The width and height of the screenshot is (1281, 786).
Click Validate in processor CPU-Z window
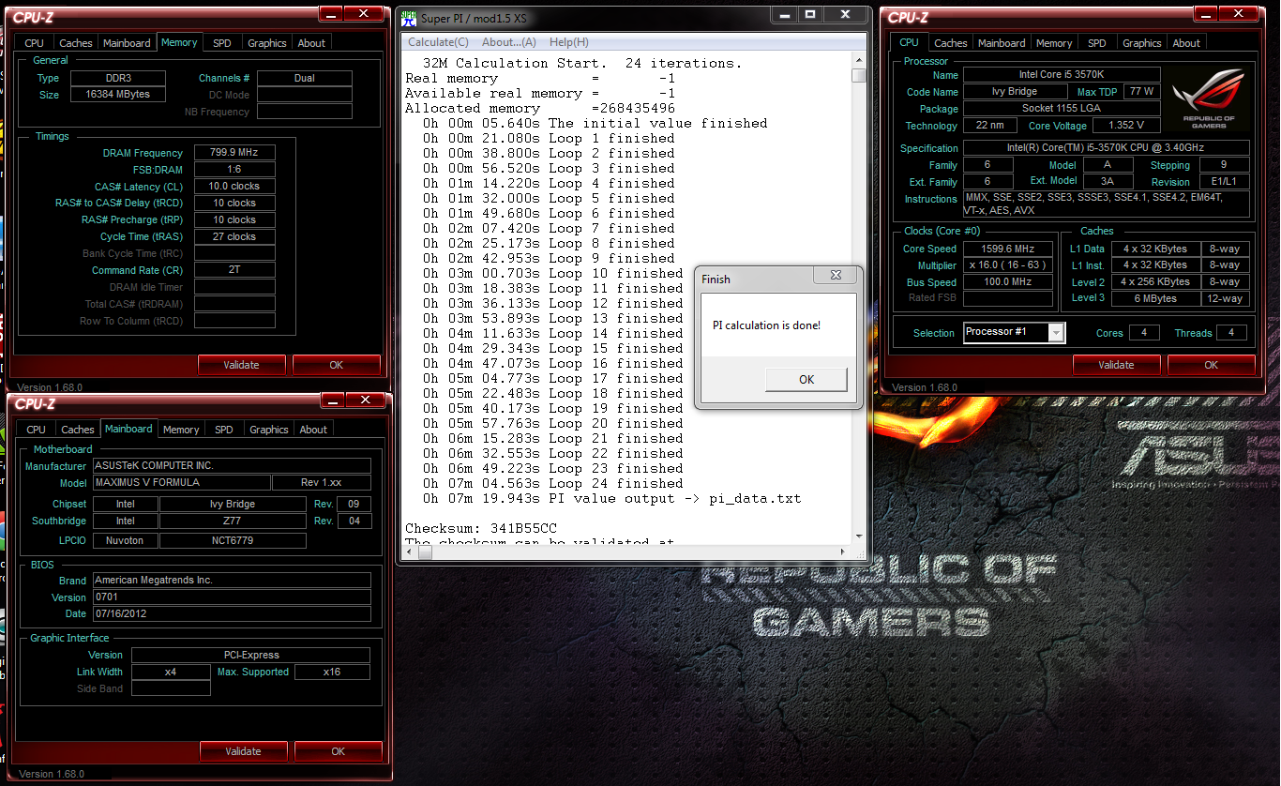(x=1116, y=365)
